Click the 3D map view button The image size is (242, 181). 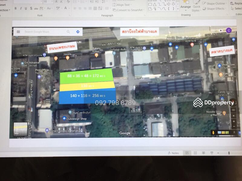pyautogui.click(x=233, y=110)
